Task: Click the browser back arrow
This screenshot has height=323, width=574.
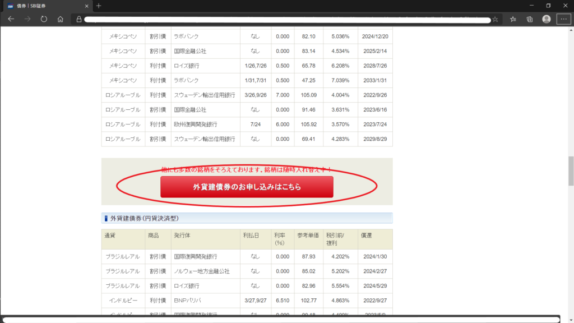Action: (11, 19)
